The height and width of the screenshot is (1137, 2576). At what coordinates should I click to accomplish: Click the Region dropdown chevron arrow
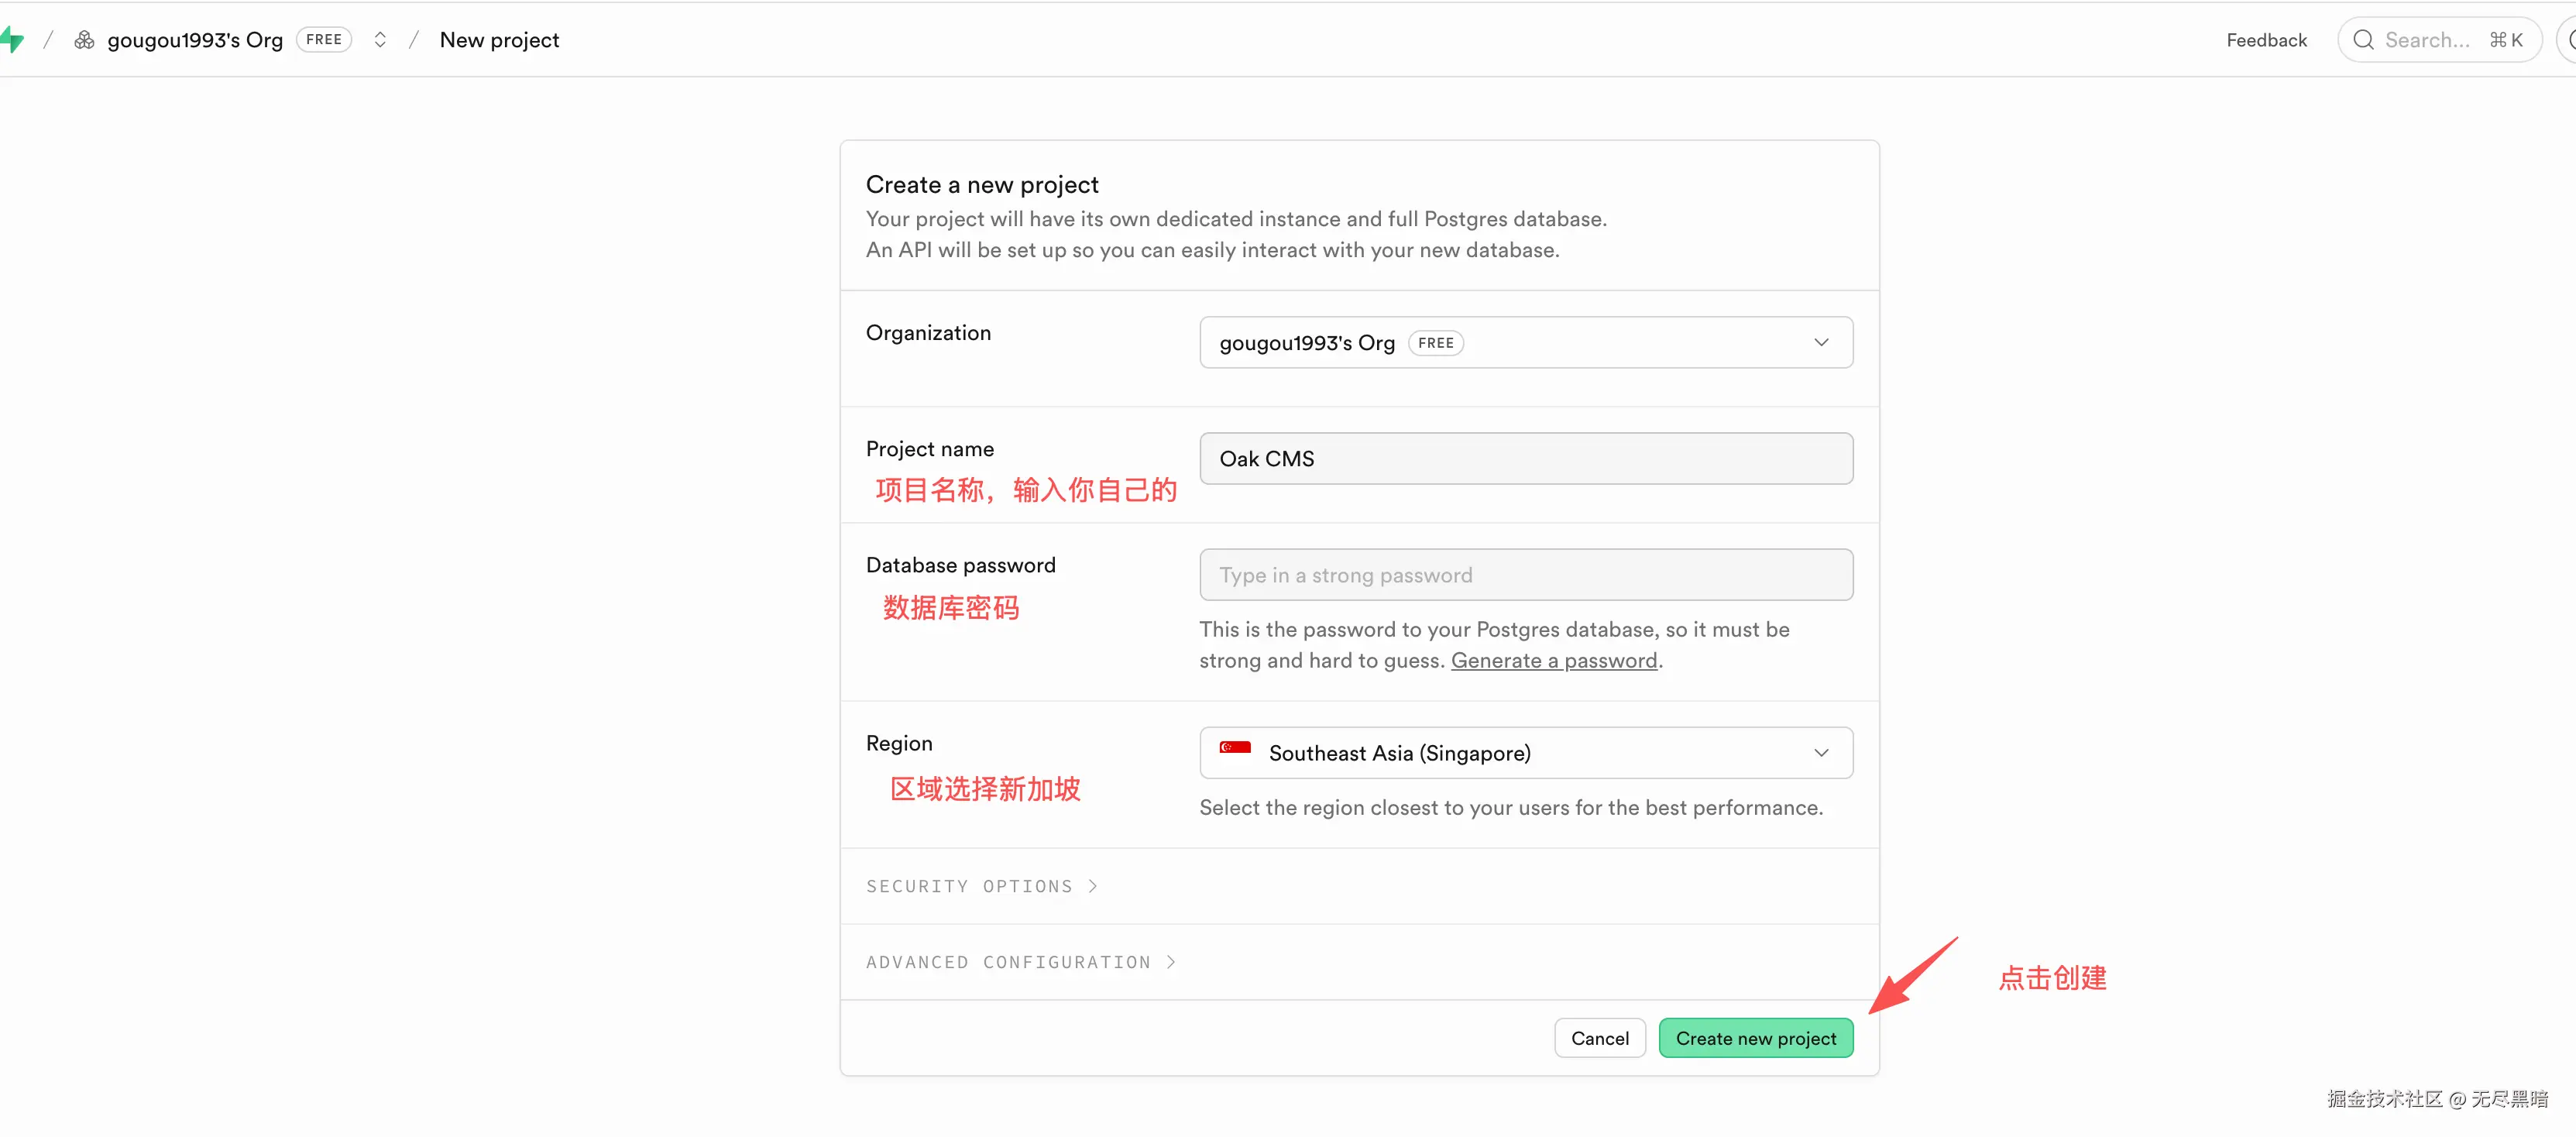(1821, 753)
